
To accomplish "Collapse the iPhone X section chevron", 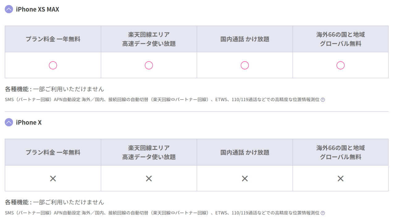I will 9,122.
